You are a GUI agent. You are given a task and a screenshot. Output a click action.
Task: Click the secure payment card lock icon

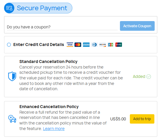9,8
